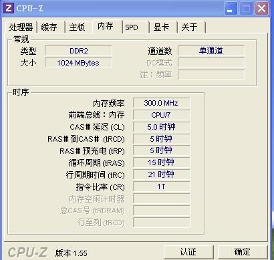The image size is (274, 260).
Task: Click the 类型 label
Action: coord(28,51)
